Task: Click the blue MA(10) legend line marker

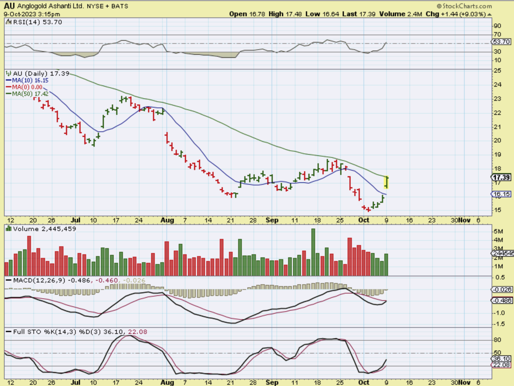Action: (9, 80)
